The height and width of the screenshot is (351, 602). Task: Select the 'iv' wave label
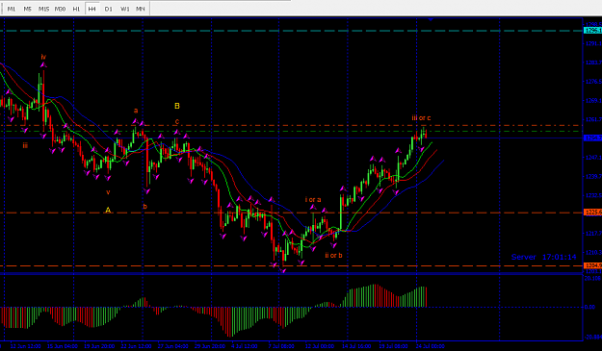[43, 57]
